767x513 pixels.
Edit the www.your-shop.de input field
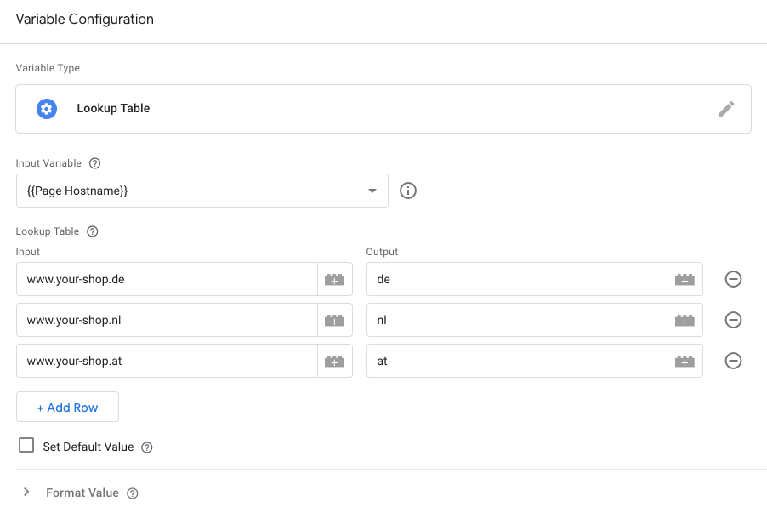[167, 280]
